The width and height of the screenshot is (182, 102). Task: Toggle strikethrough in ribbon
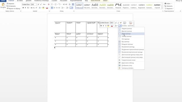click(x=32, y=8)
